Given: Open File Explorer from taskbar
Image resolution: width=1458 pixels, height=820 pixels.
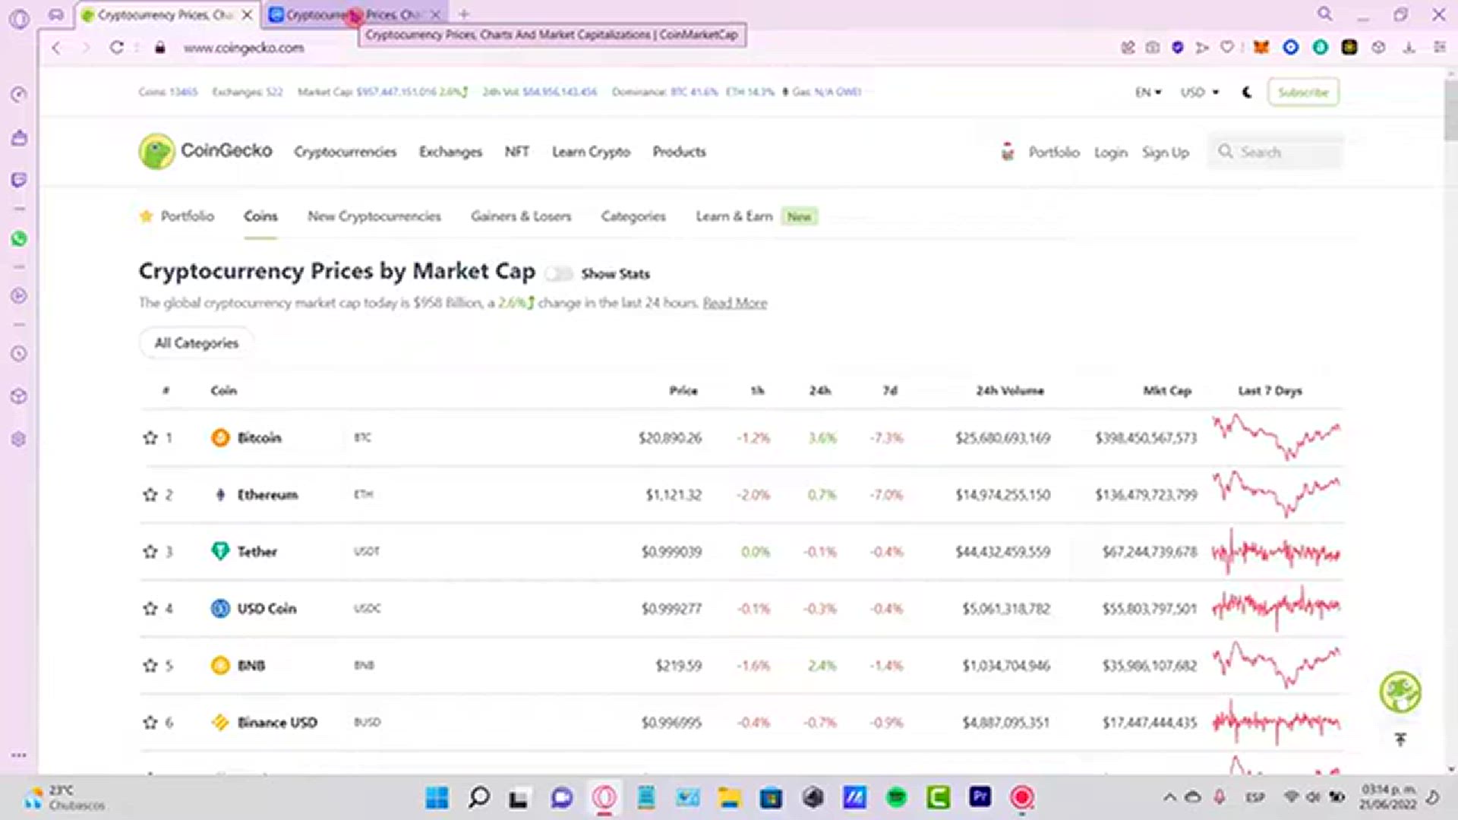Looking at the screenshot, I should (730, 797).
